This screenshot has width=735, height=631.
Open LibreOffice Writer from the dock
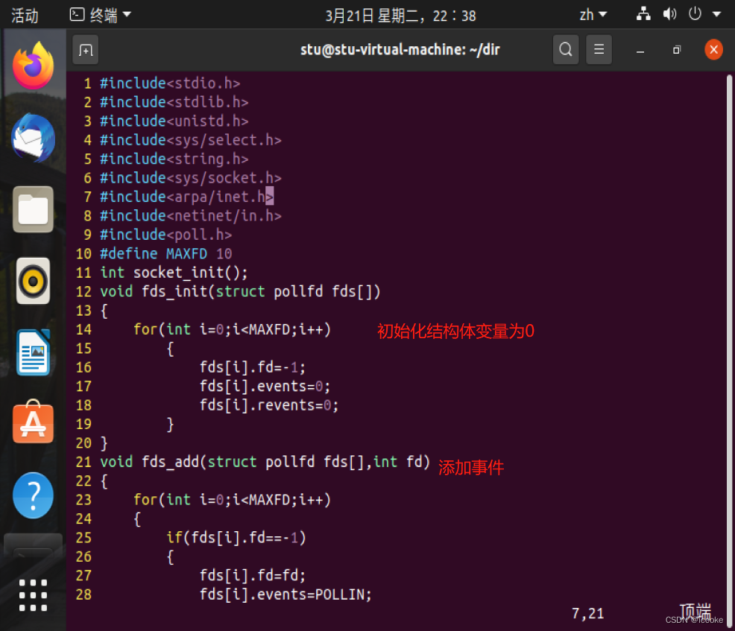(x=33, y=352)
